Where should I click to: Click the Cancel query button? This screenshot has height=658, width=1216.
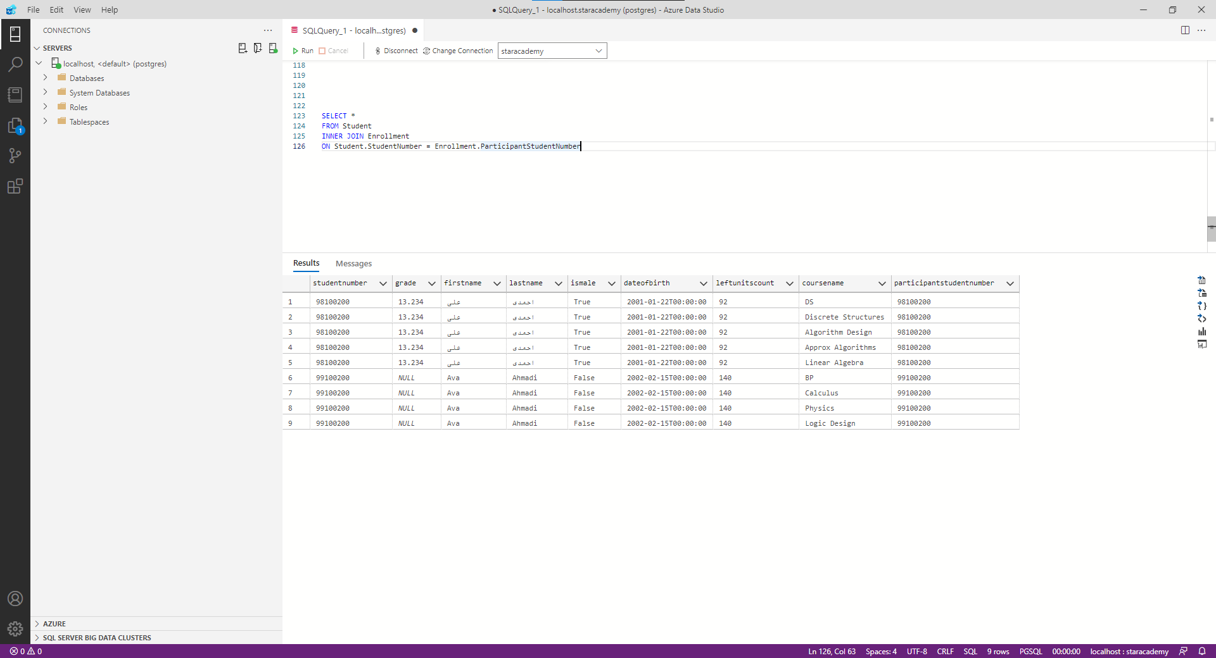pyautogui.click(x=333, y=51)
